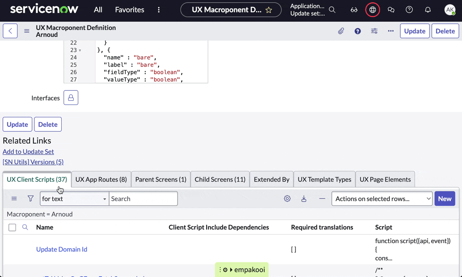Open the list filter icon
Viewport: 462px width, 277px height.
coord(30,199)
